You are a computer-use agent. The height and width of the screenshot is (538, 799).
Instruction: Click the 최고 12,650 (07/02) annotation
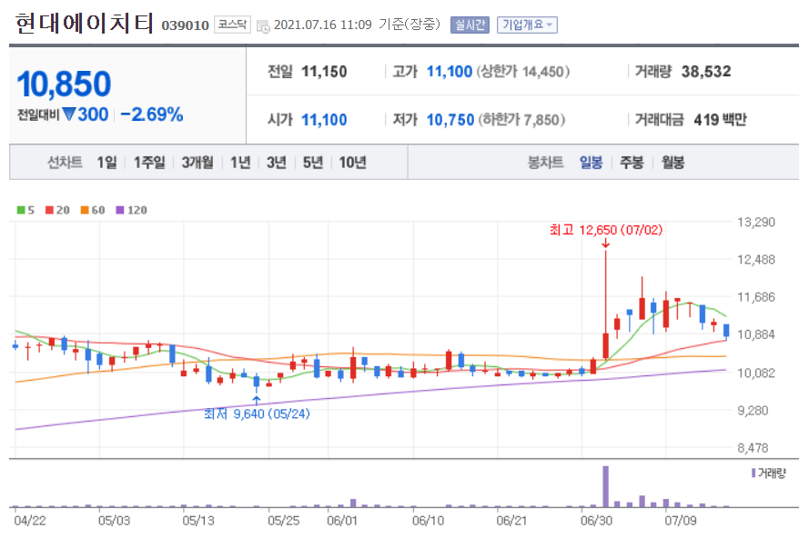(606, 230)
